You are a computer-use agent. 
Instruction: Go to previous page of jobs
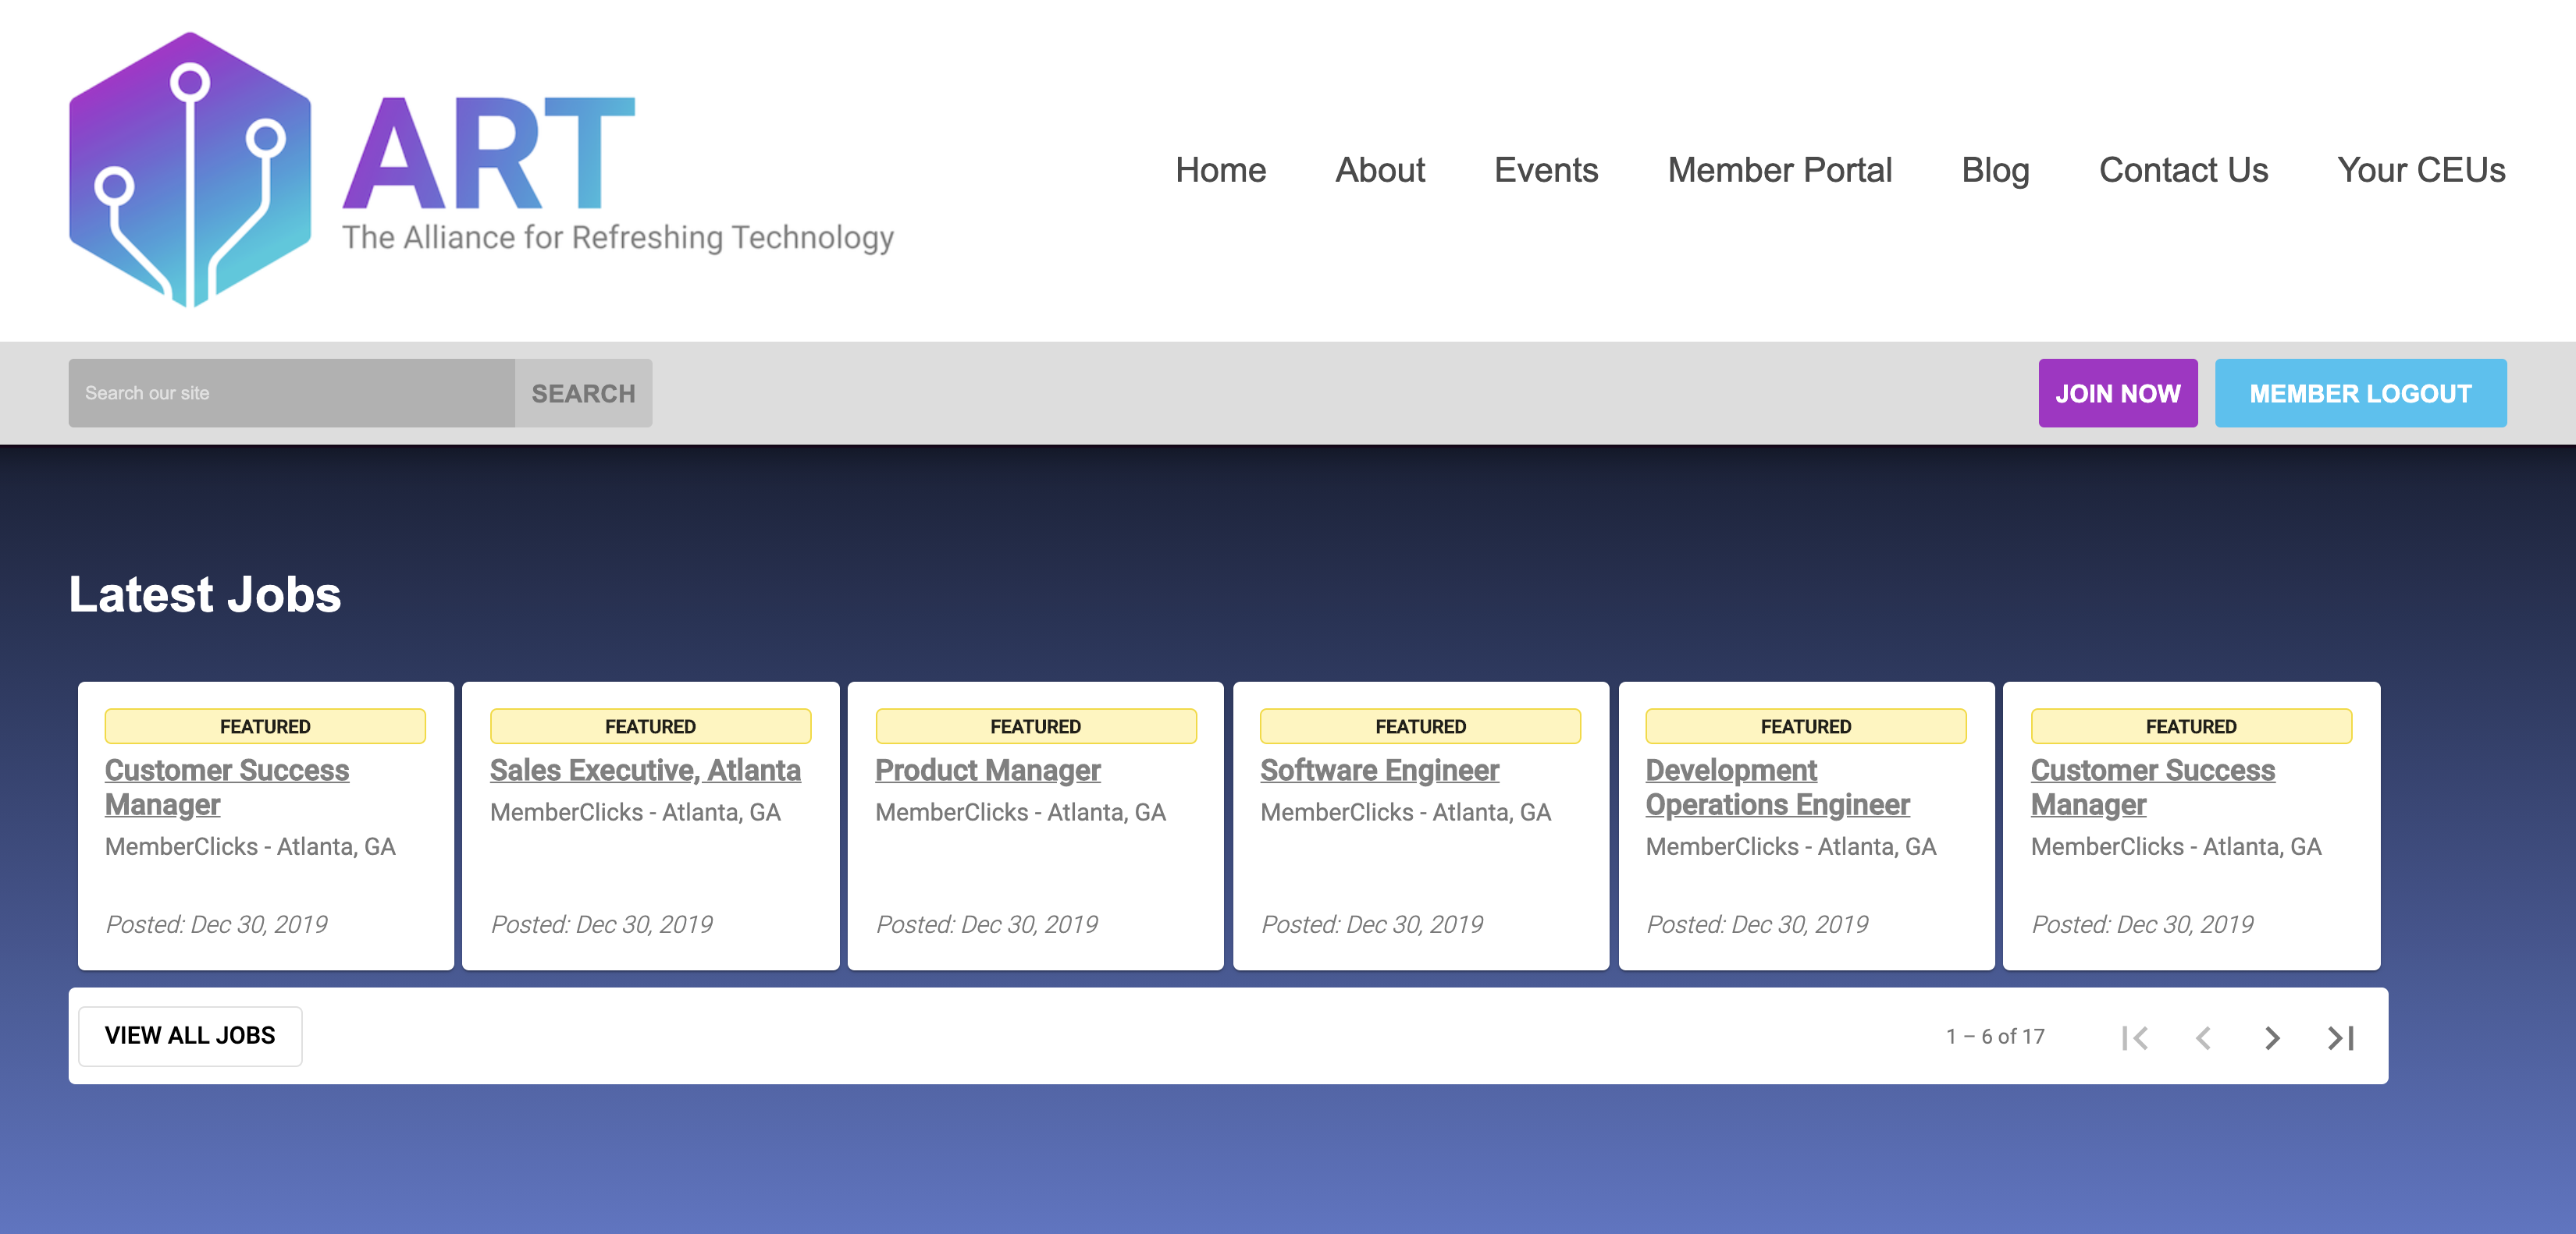click(2203, 1037)
